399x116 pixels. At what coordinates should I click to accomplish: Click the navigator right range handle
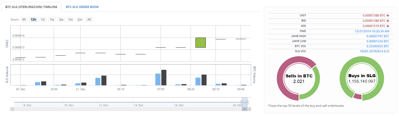pos(247,102)
